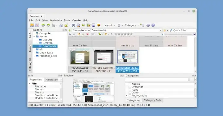
Task: Click the orange parent folder icon
Action: (x=79, y=34)
